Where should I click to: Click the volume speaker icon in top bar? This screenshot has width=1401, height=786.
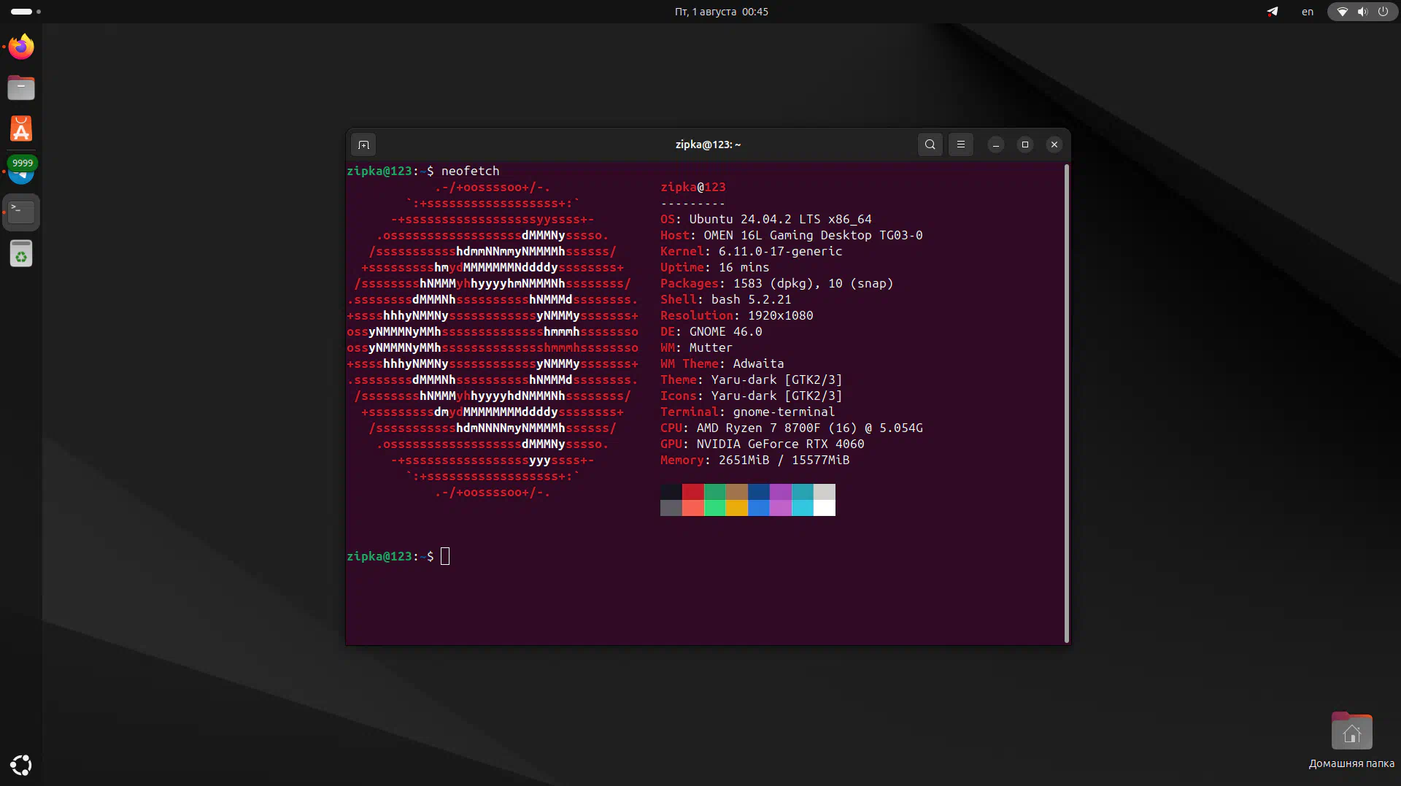(1362, 12)
